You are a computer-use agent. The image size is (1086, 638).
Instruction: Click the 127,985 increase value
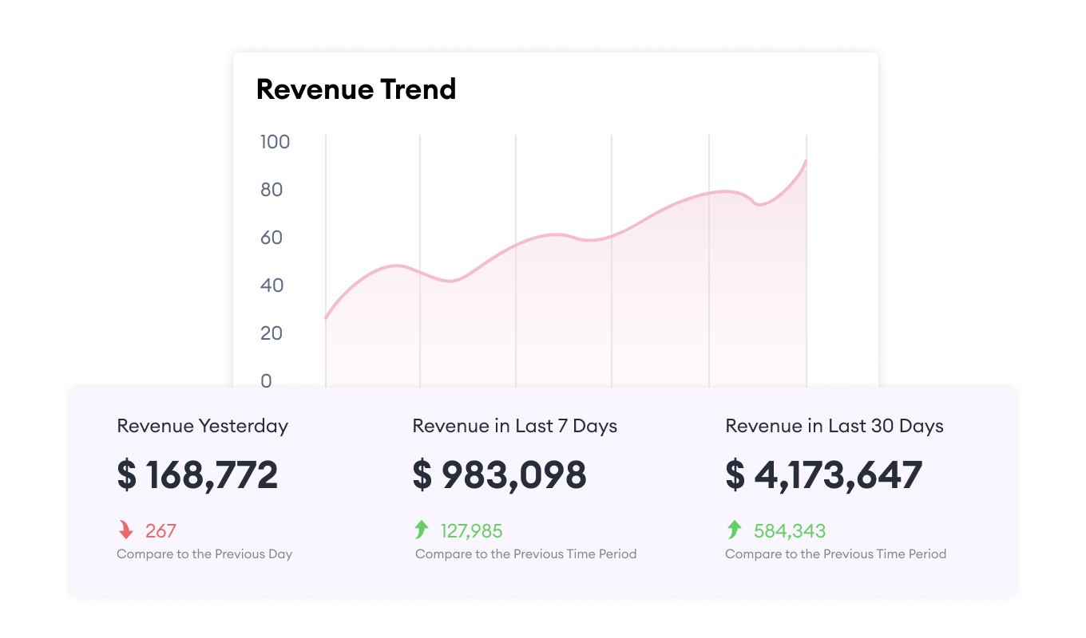[x=471, y=531]
